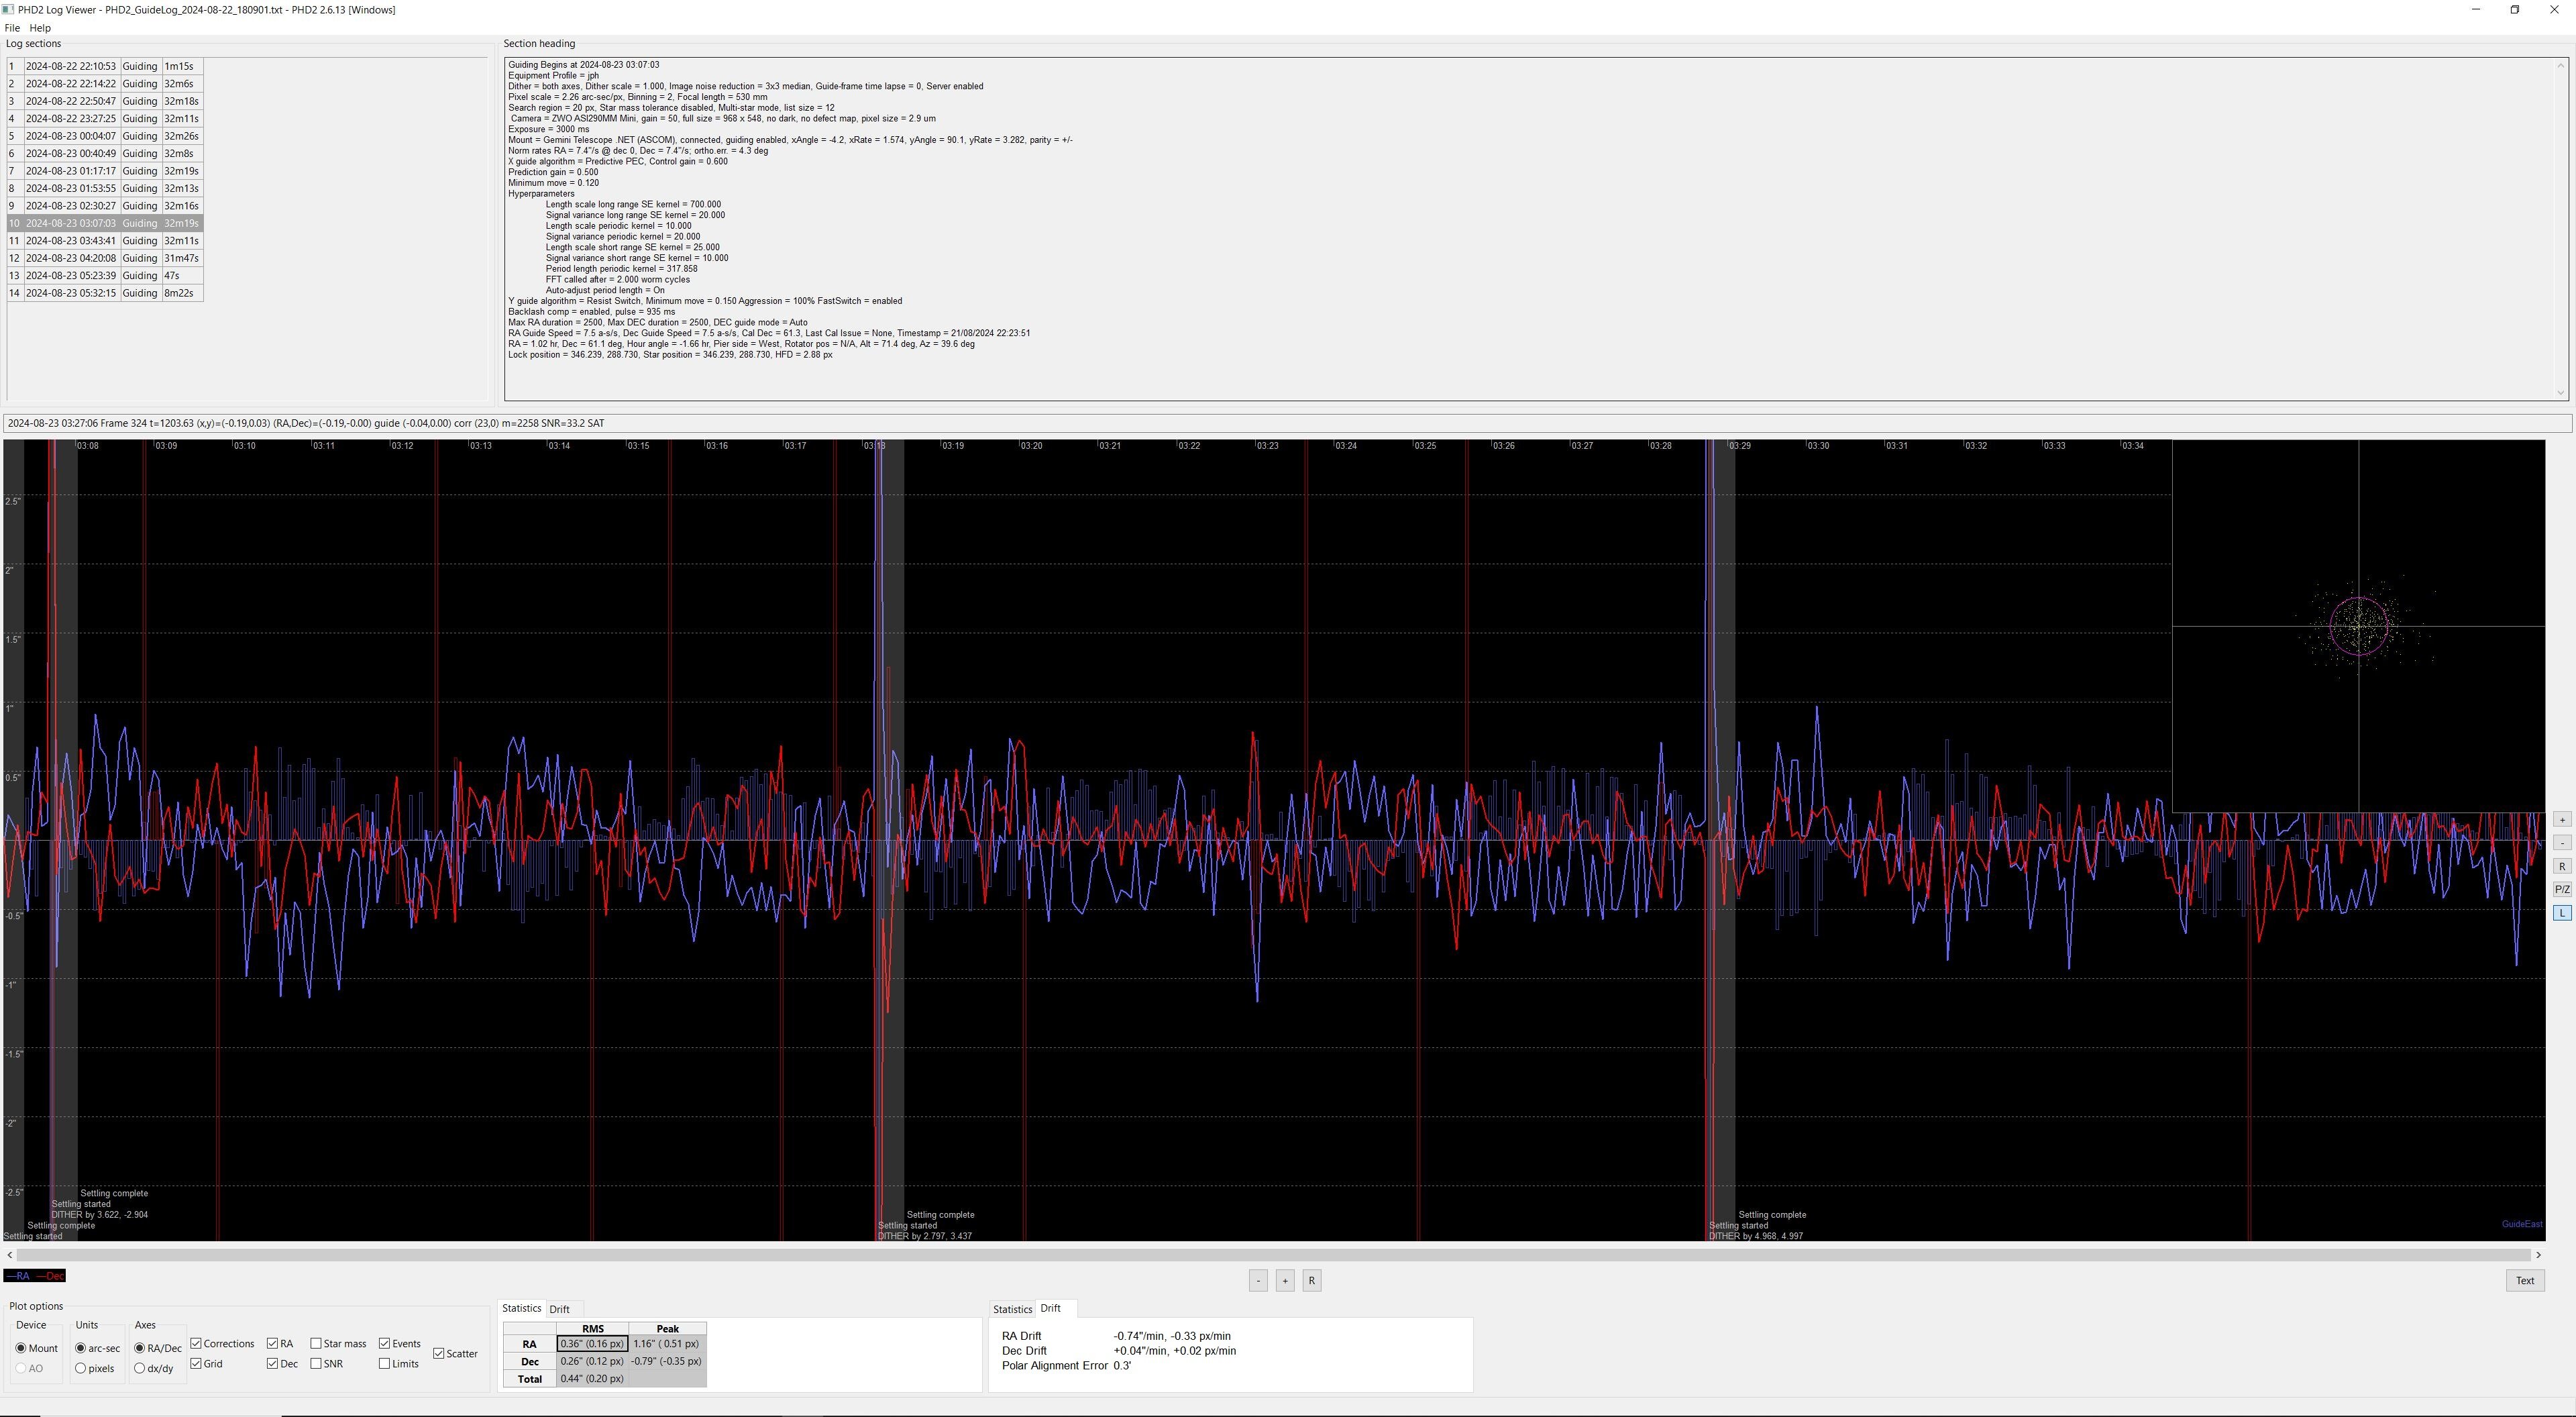
Task: Select log section 11 starting 03:43:41
Action: pos(70,241)
